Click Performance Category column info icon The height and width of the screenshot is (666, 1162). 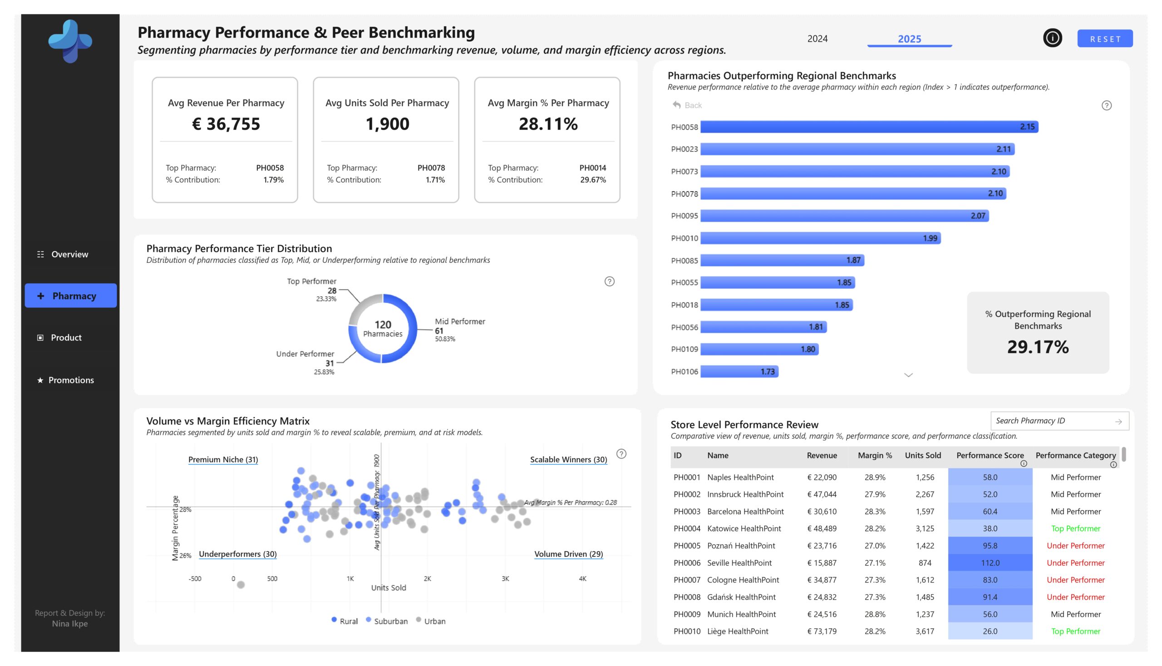point(1113,465)
